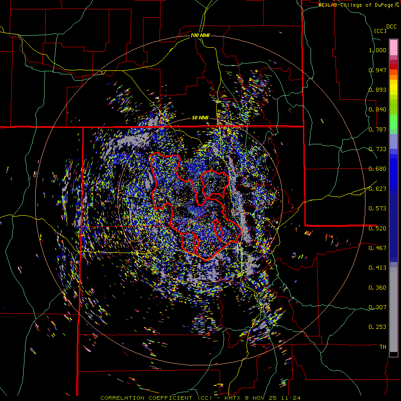Click the 0.573 color scale value
This screenshot has height=401, width=401.
(377, 209)
